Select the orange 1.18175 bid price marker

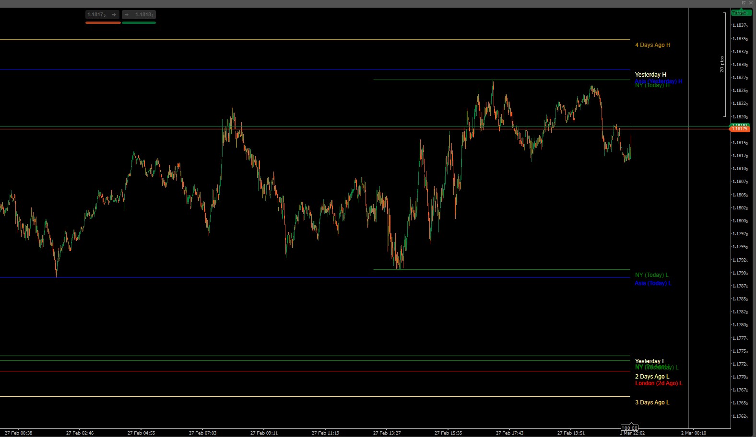tap(739, 129)
